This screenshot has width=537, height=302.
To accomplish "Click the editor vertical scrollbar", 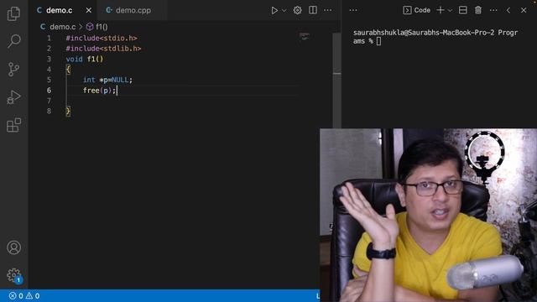I will [x=336, y=81].
